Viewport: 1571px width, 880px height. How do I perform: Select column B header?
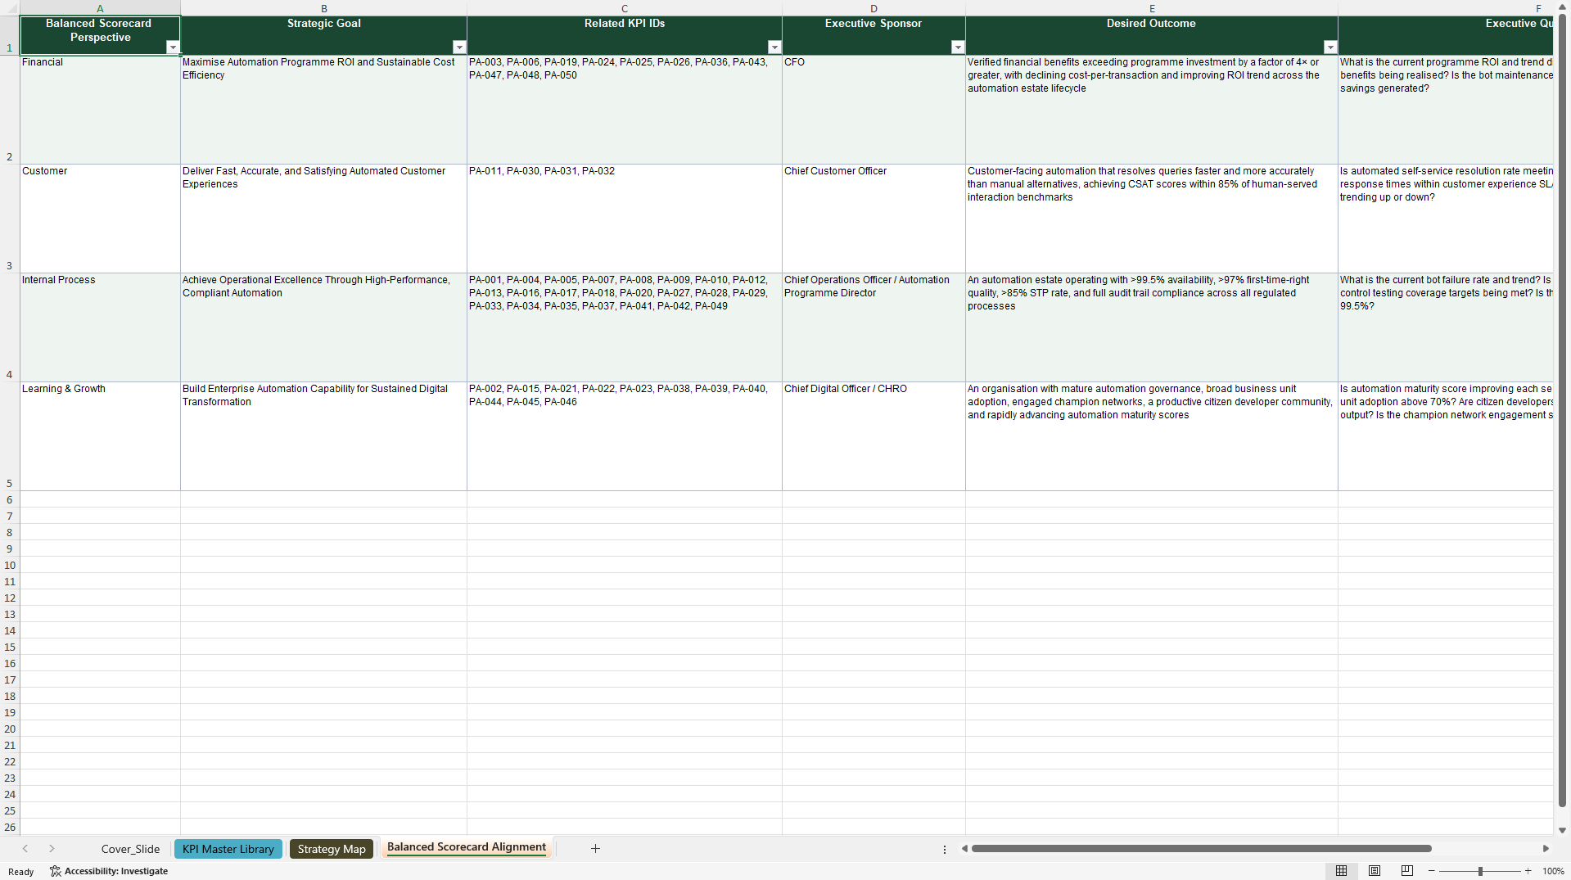(x=323, y=8)
